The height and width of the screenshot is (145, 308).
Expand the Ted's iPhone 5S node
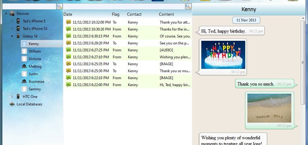click(x=12, y=29)
